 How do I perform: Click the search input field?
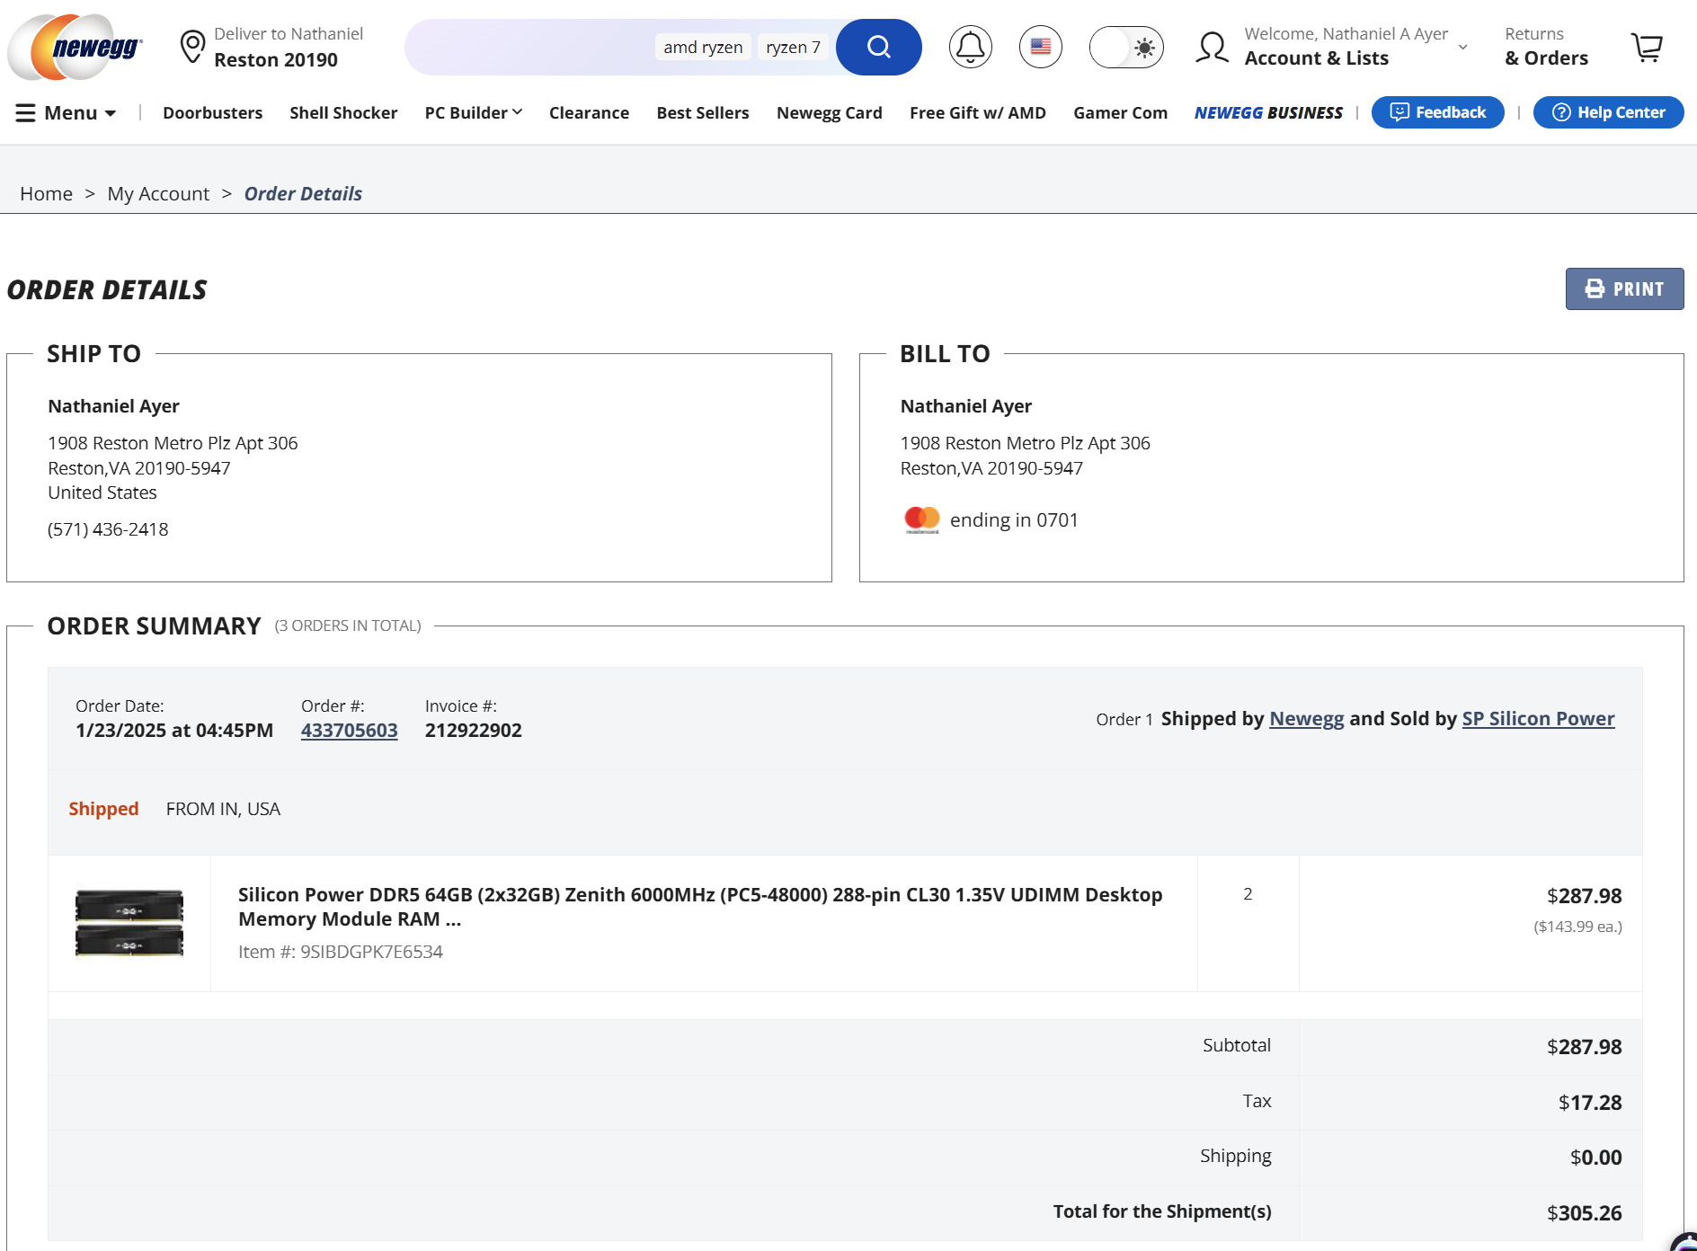pos(530,47)
